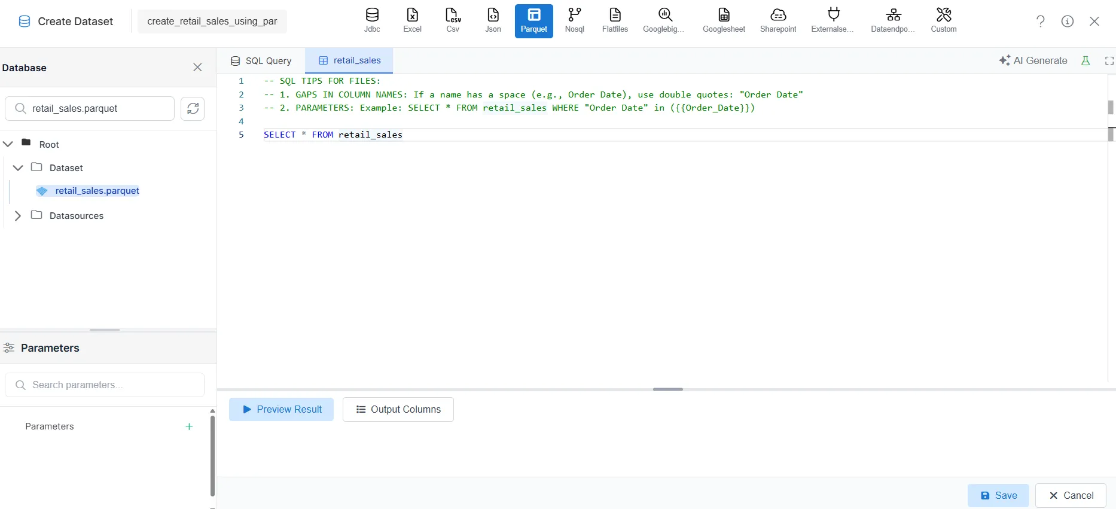Screen dimensions: 1116x509
Task: Open the Custom source option
Action: 943,21
